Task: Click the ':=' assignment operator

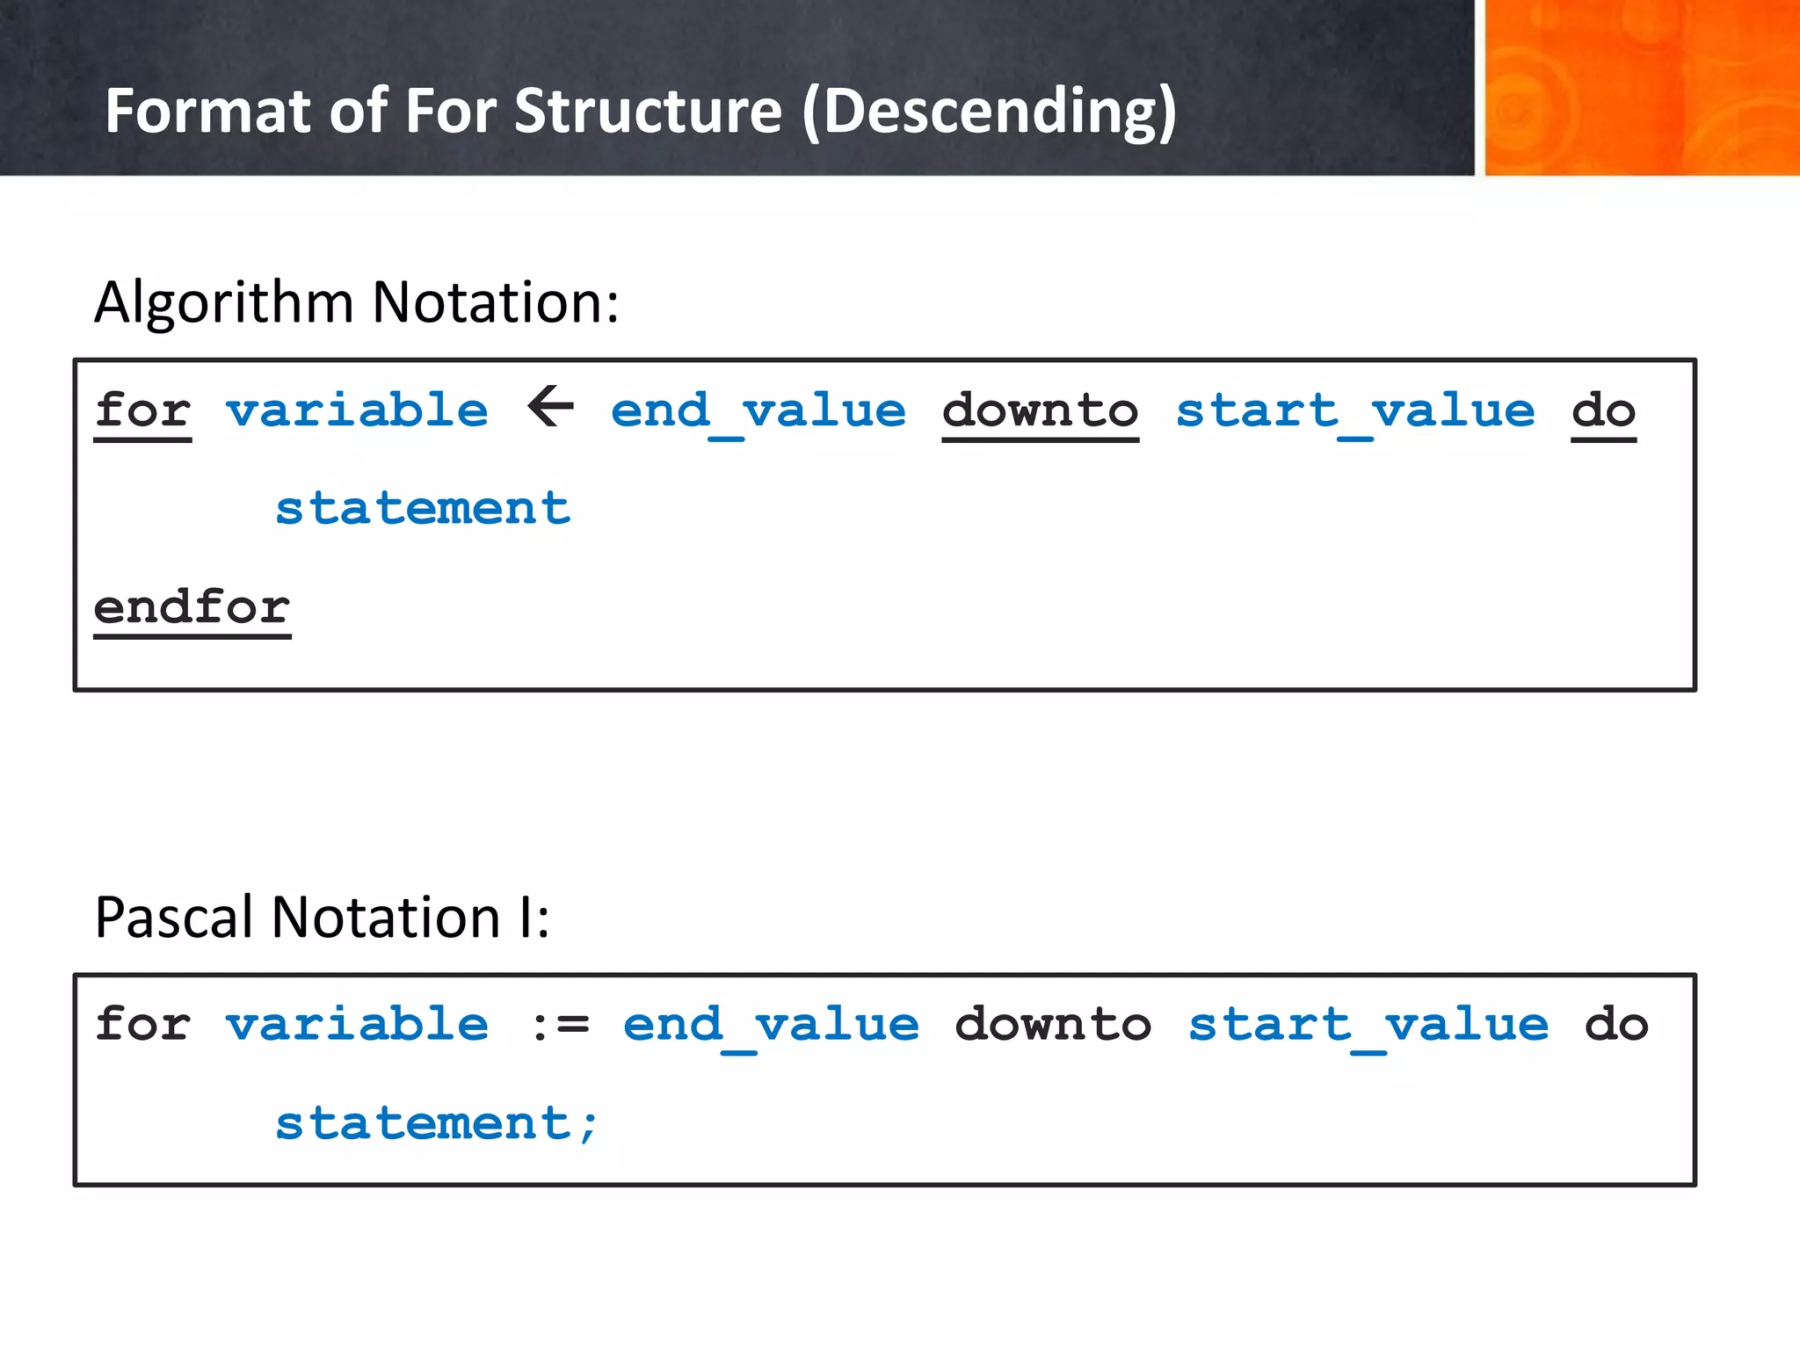Action: 561,1025
